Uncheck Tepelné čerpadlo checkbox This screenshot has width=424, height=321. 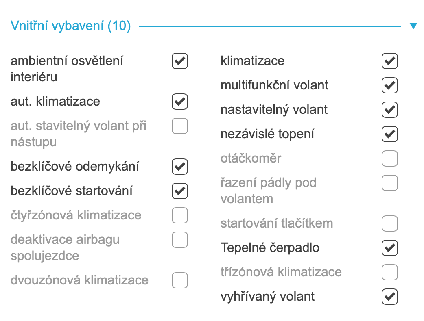coord(390,248)
